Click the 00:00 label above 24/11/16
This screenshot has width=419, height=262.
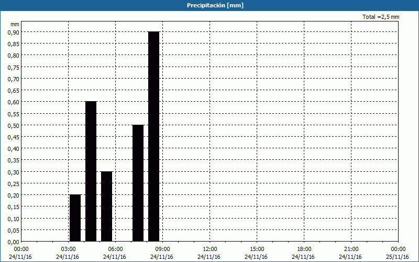click(x=21, y=249)
